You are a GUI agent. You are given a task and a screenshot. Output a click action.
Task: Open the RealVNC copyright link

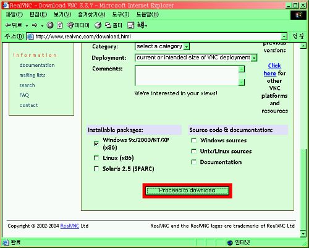pos(70,226)
